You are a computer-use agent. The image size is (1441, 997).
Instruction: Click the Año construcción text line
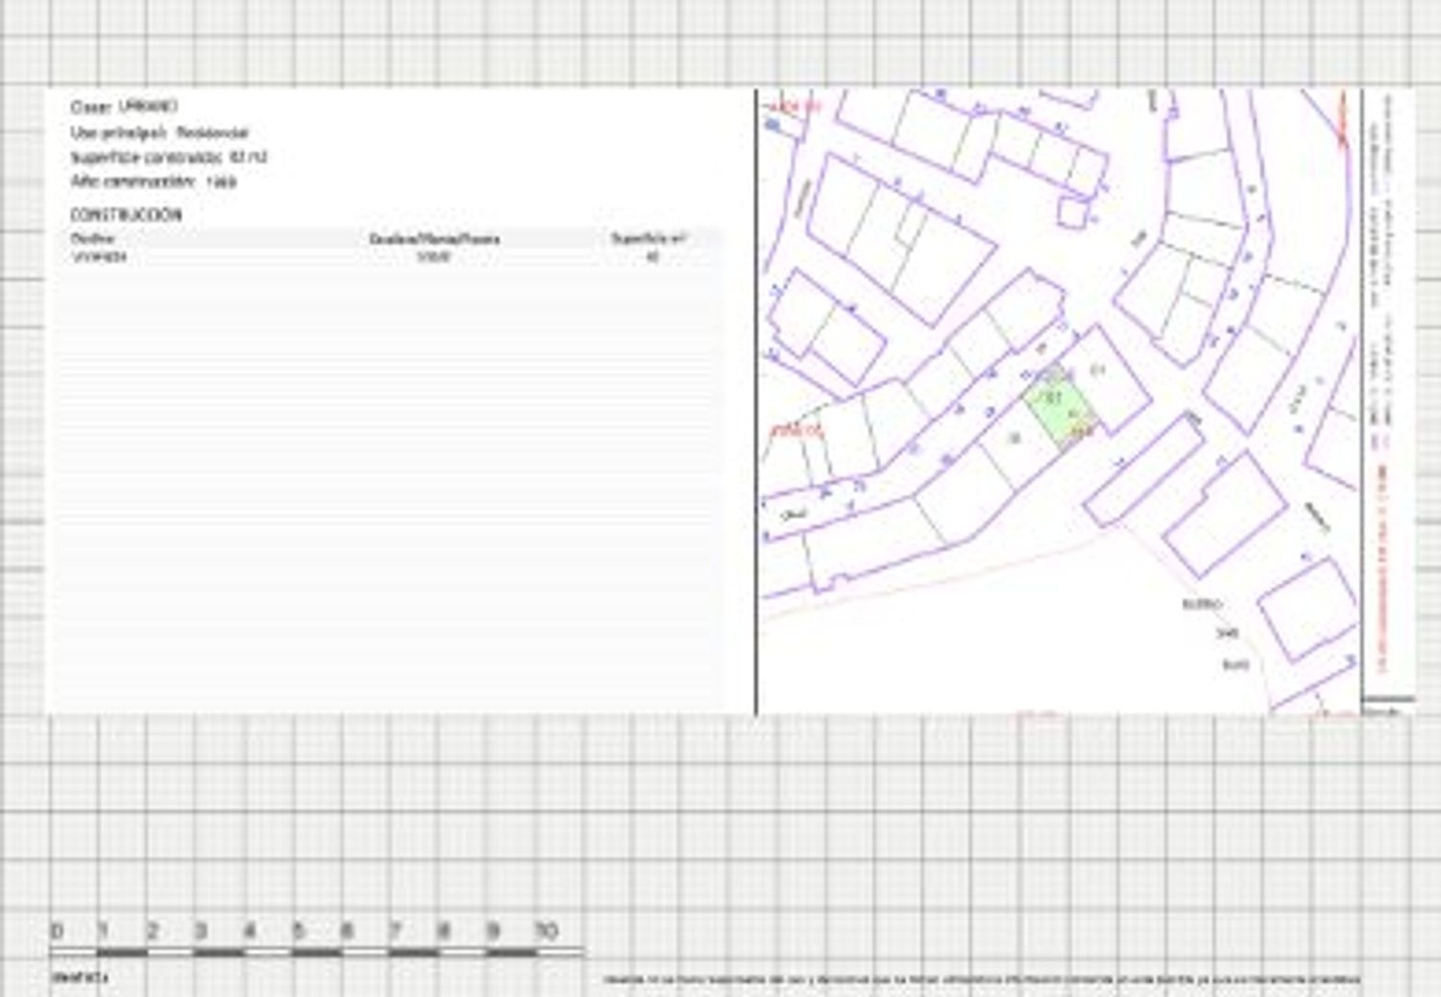click(x=154, y=182)
